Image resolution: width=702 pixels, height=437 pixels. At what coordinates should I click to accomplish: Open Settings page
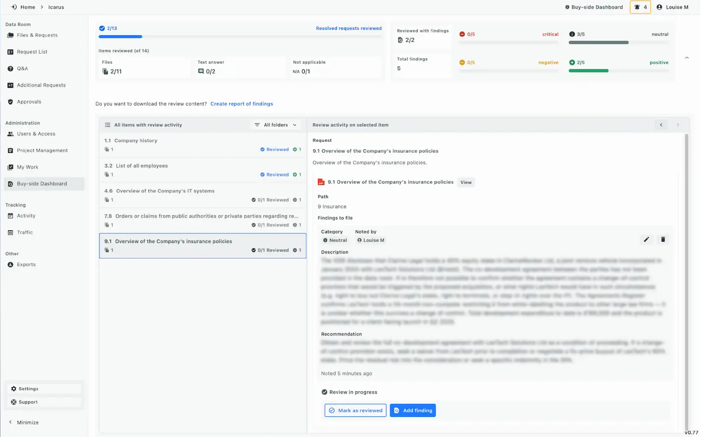tap(44, 389)
